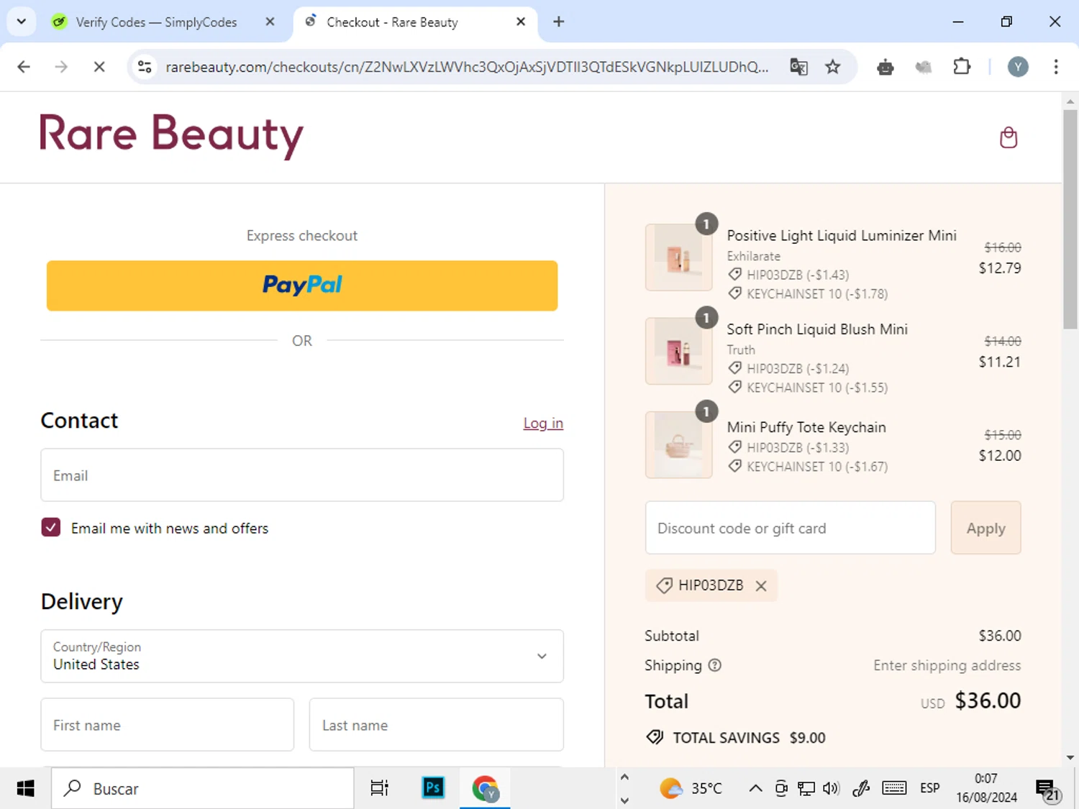
Task: Click the Discount code or gift card field
Action: coord(791,528)
